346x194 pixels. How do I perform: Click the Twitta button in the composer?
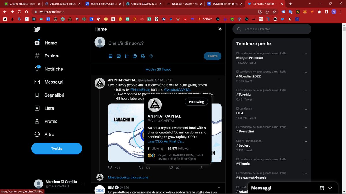coord(213,56)
